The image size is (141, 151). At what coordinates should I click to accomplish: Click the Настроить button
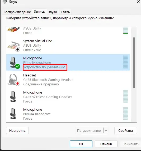(x=17, y=131)
